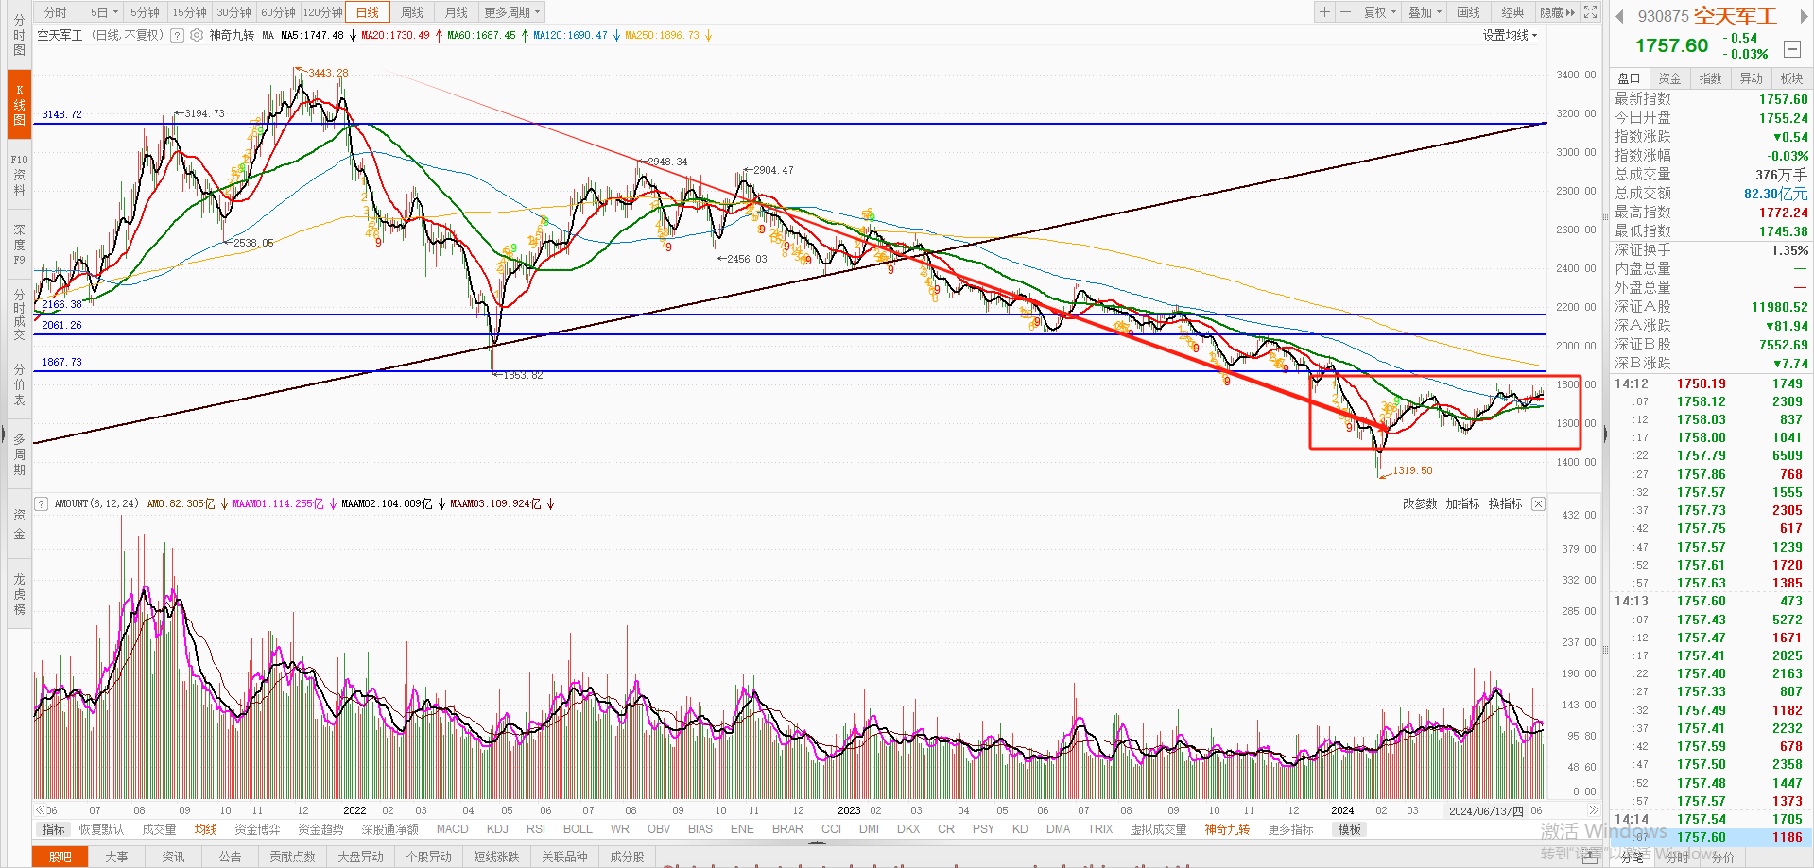Select 60分钟 period tab
Screen dimensions: 1814x868
point(278,12)
